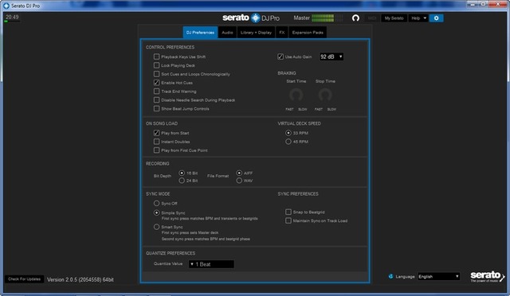This screenshot has width=510, height=296.
Task: Click the dimmed MIDI button
Action: (x=372, y=18)
